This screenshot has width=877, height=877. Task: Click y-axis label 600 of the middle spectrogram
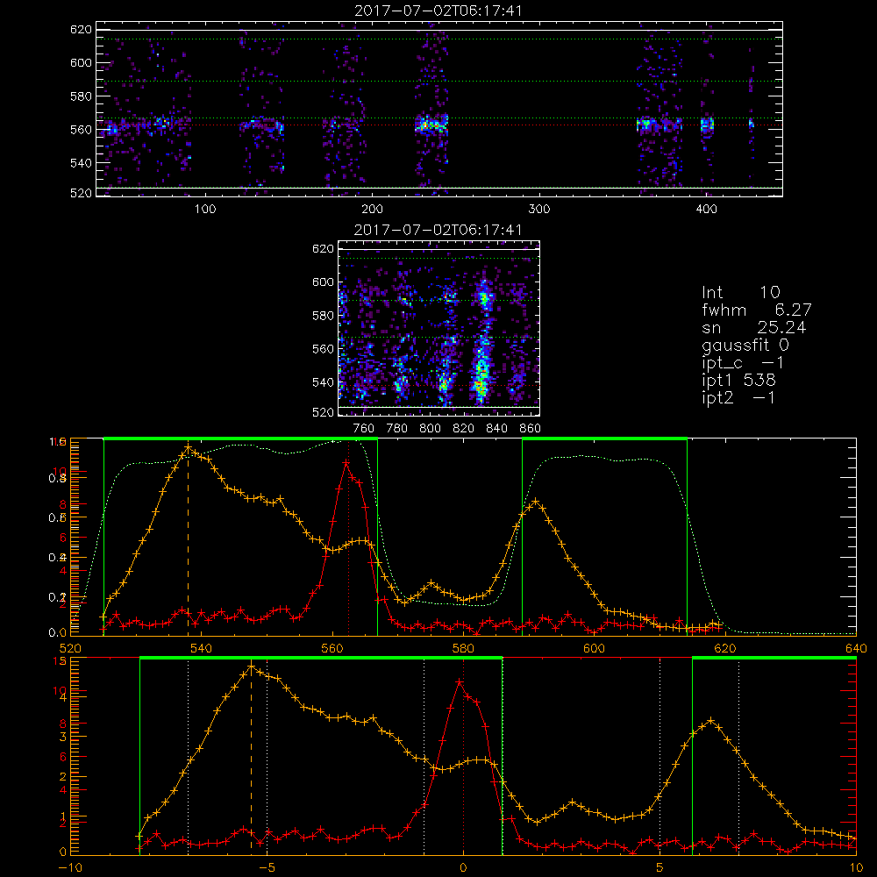click(x=323, y=282)
